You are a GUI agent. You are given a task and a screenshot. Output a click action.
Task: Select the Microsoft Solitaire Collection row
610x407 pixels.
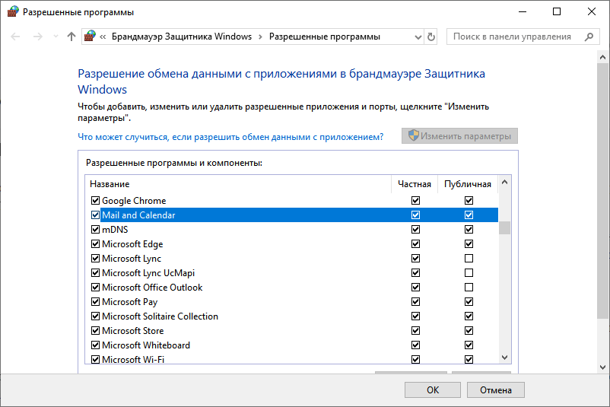[292, 316]
